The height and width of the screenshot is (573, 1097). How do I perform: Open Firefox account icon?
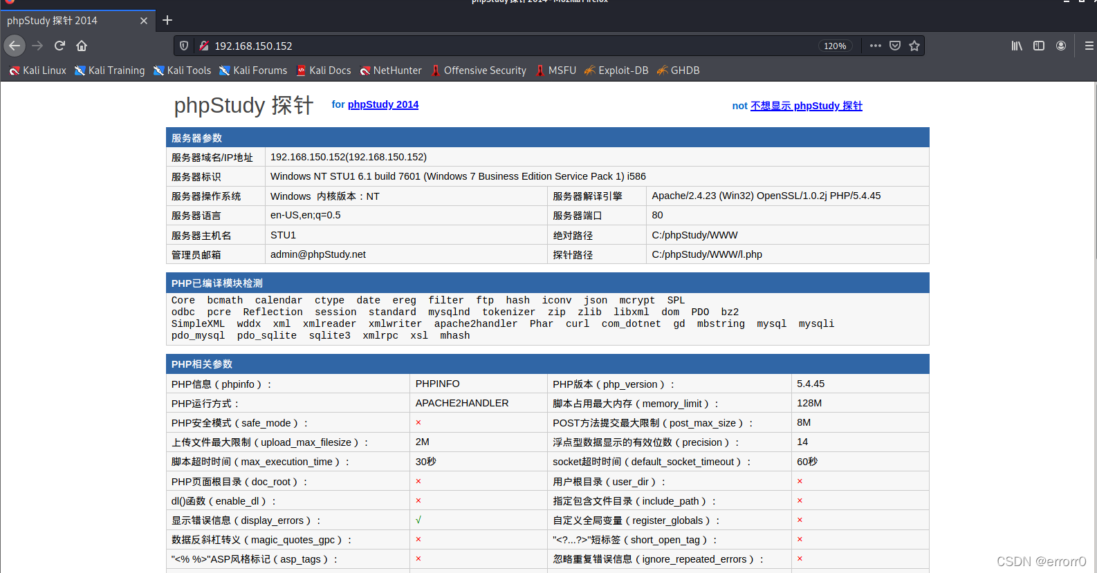click(x=1061, y=46)
